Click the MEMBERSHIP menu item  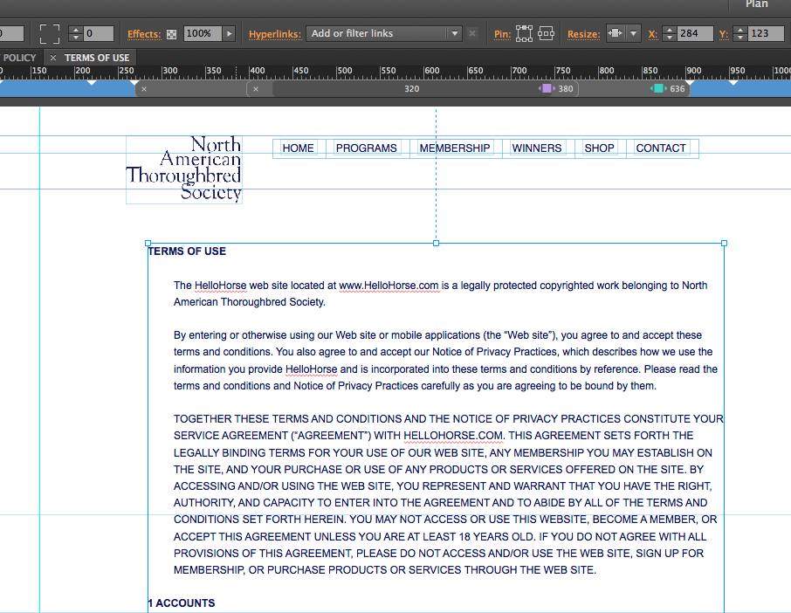[x=455, y=148]
